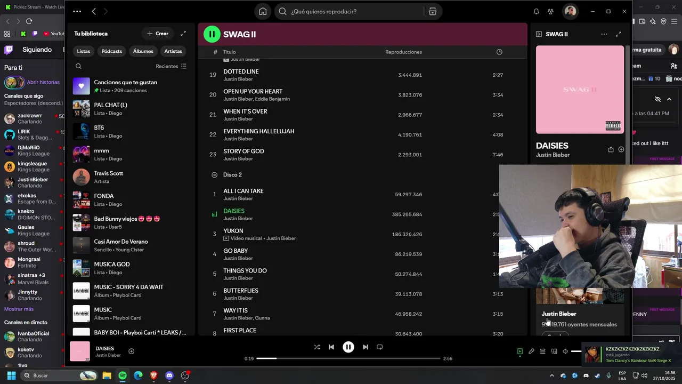This screenshot has height=384, width=682.
Task: Select the Álbumes filter chip
Action: 143,51
